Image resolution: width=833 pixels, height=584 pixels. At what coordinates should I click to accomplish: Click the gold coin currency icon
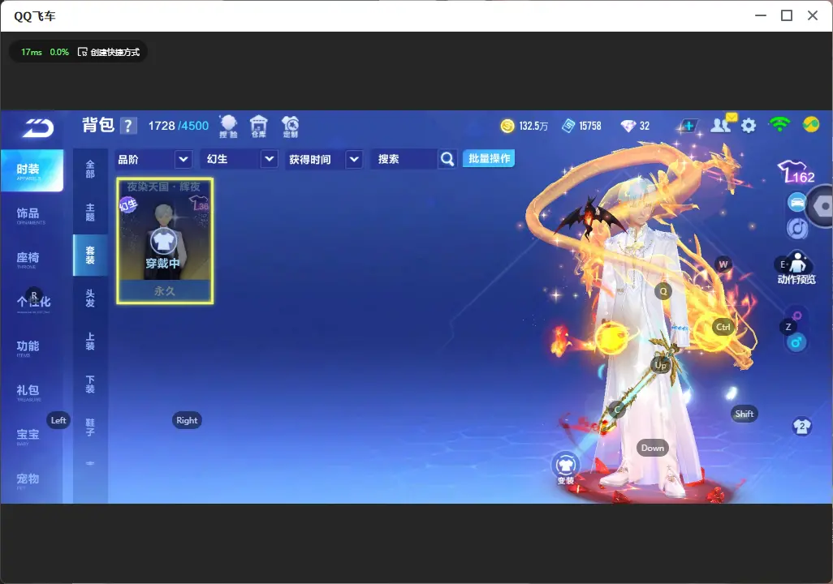coord(507,126)
